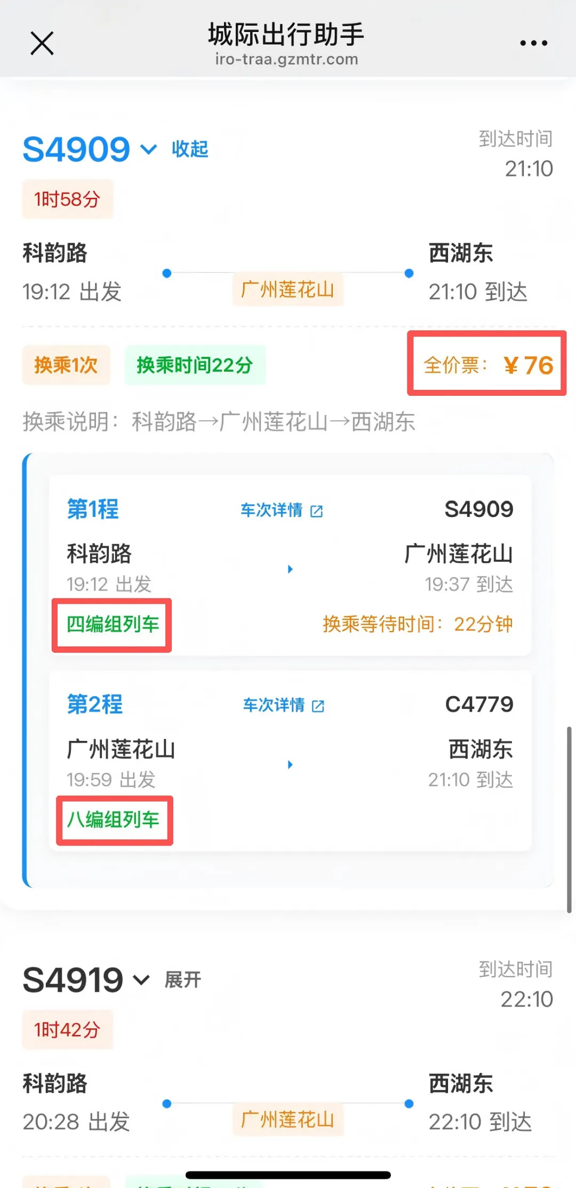Image resolution: width=576 pixels, height=1188 pixels.
Task: Expand the S4919 trip via 展开
Action: pyautogui.click(x=183, y=980)
